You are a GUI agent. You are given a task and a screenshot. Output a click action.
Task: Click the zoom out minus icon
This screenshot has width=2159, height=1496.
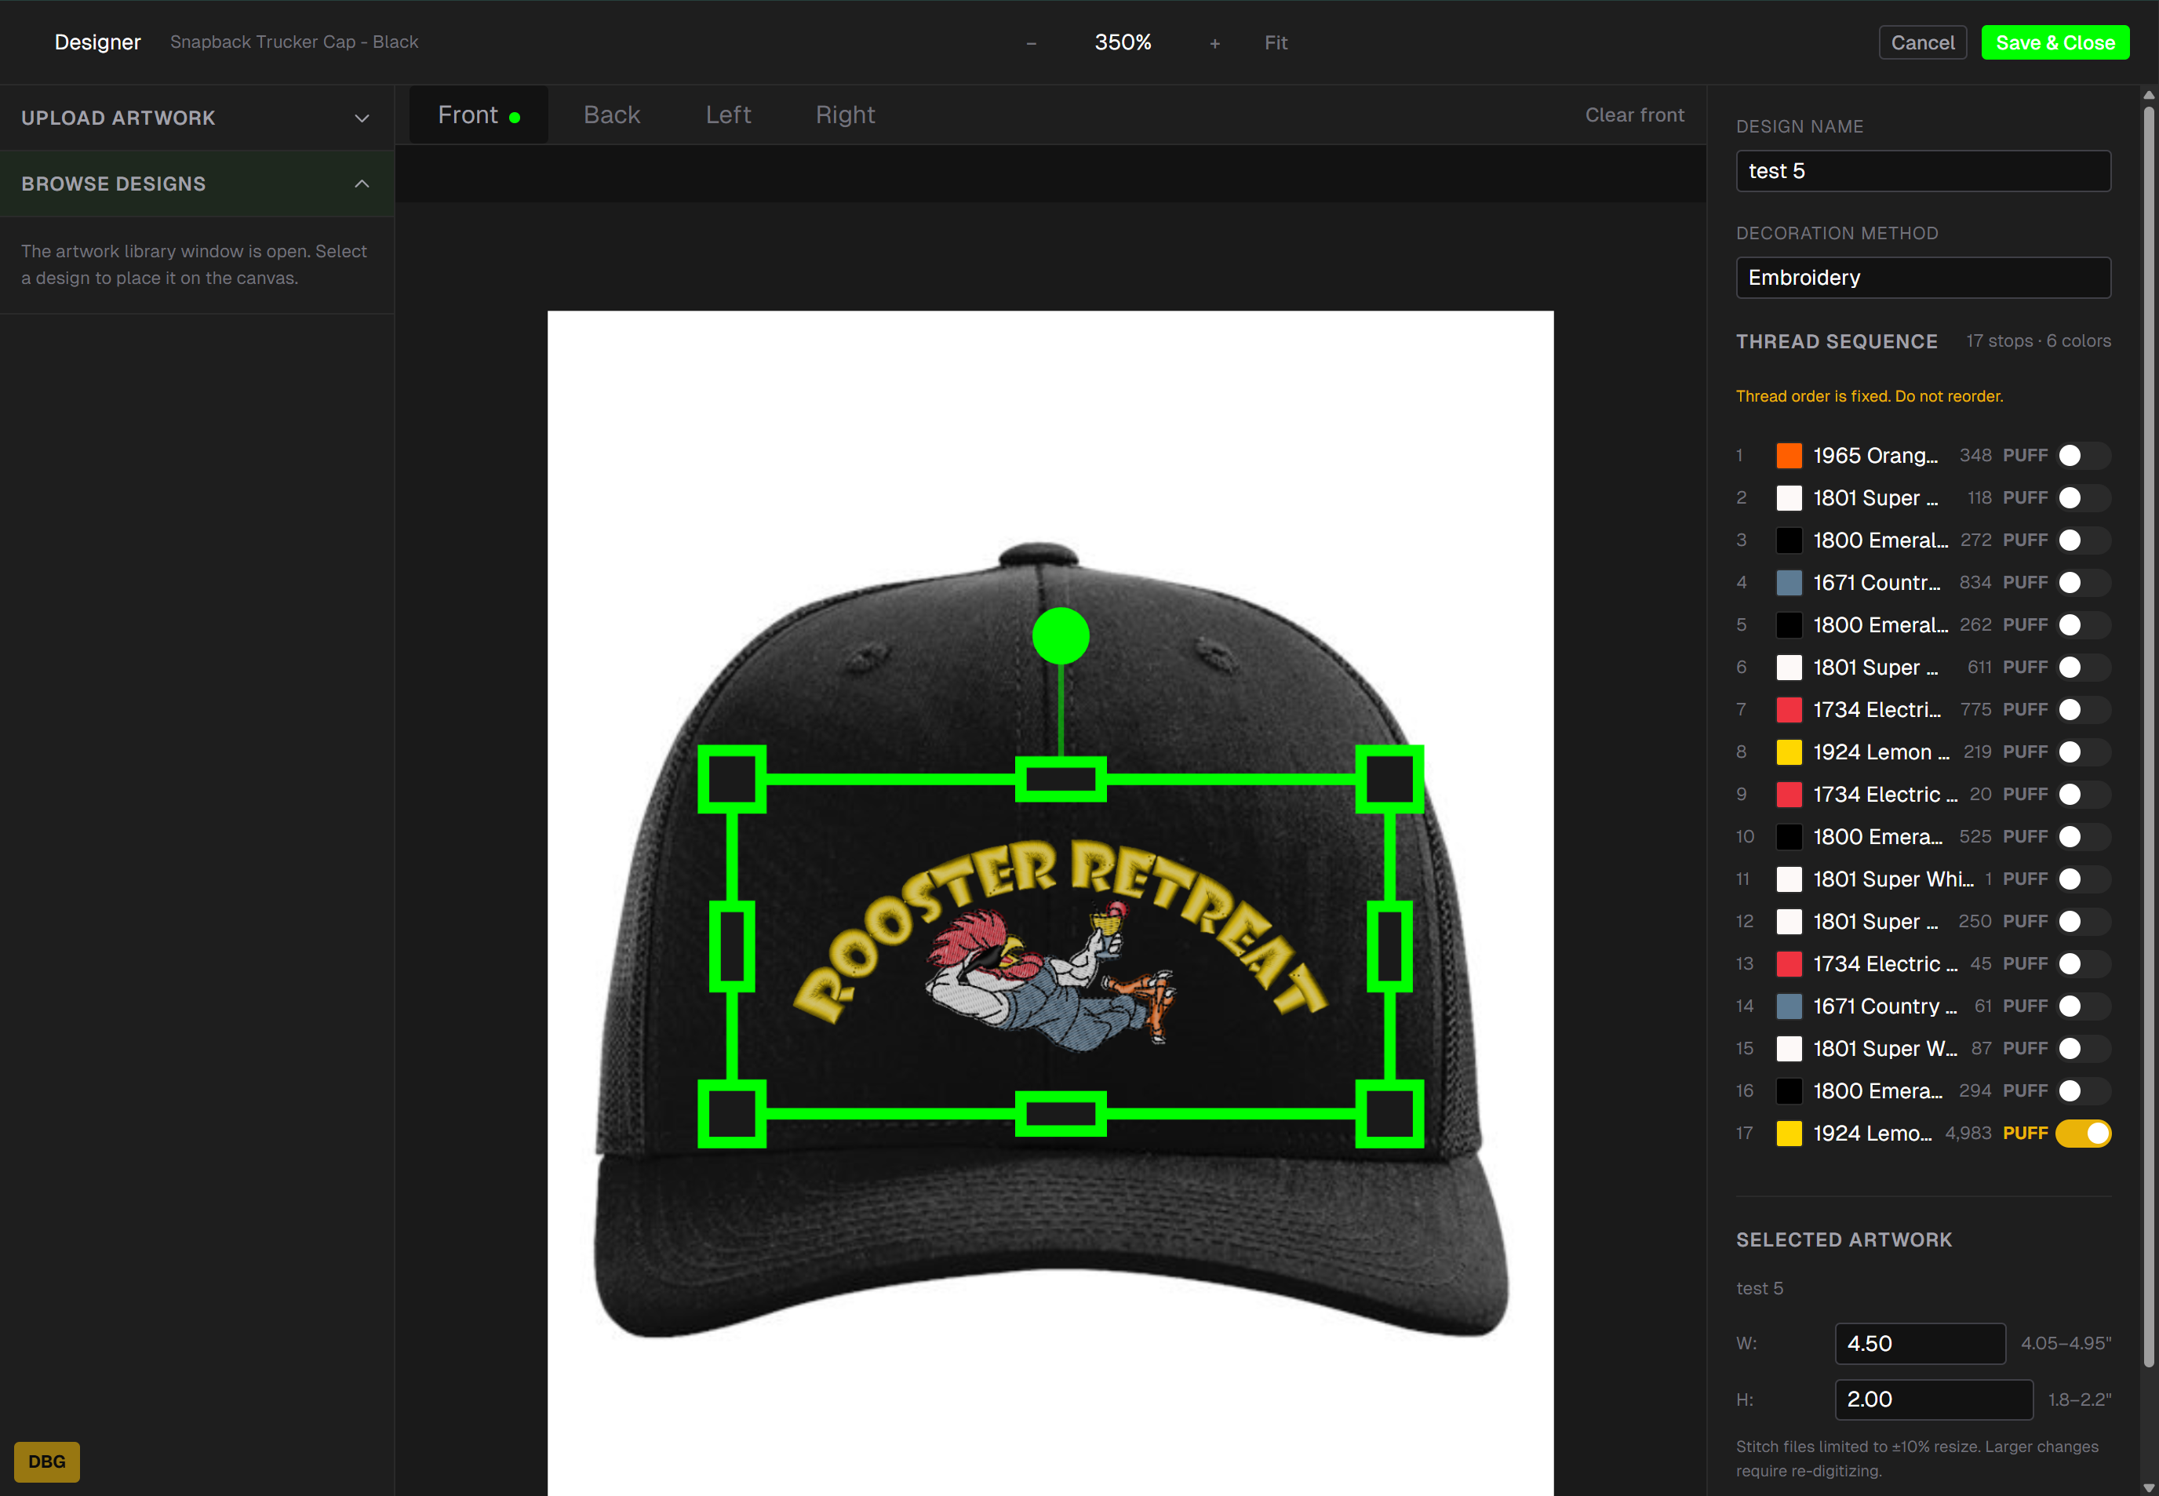[1031, 43]
